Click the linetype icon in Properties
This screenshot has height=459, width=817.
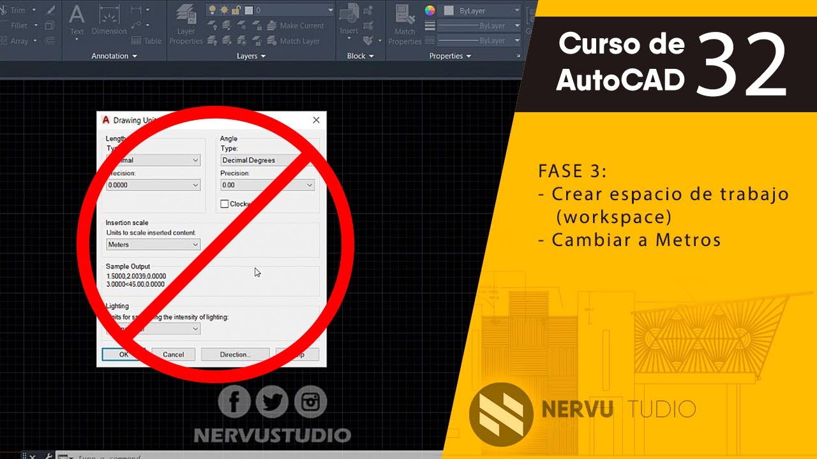click(430, 40)
